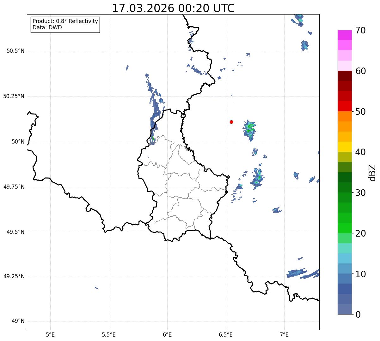
Task: Click the longitude label "6°E"
Action: pyautogui.click(x=167, y=334)
